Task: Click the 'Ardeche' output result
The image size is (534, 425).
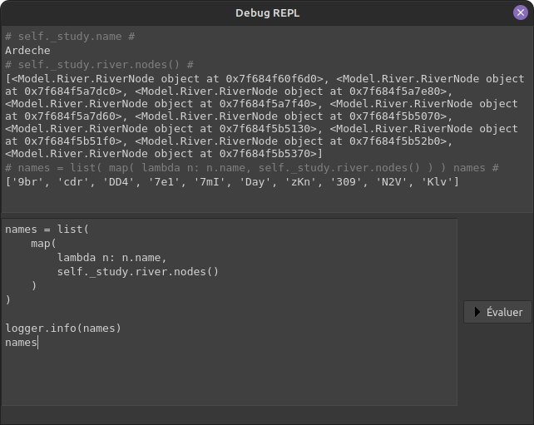Action: [x=27, y=51]
